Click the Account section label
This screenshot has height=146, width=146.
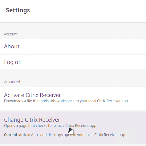[x=11, y=34]
